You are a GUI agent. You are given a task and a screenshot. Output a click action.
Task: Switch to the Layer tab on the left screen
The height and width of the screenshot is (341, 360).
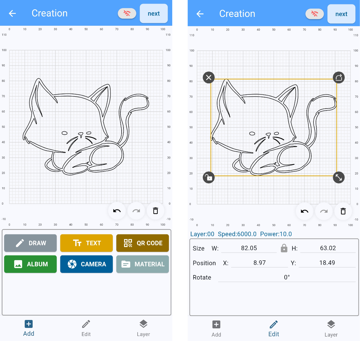pyautogui.click(x=143, y=328)
